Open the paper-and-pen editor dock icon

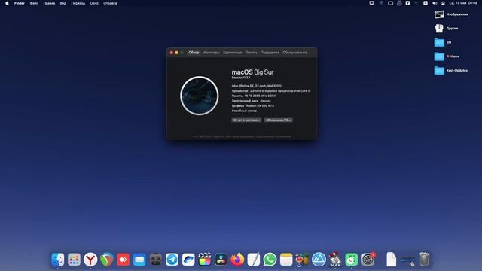pos(254,260)
